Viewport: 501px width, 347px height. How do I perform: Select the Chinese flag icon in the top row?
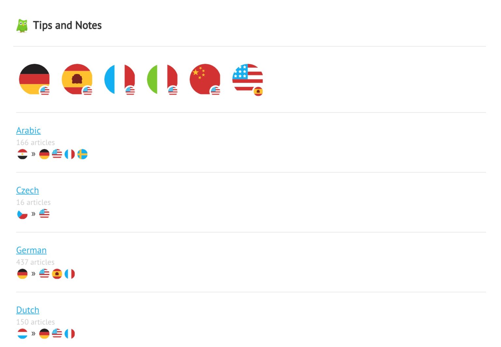[x=205, y=79]
